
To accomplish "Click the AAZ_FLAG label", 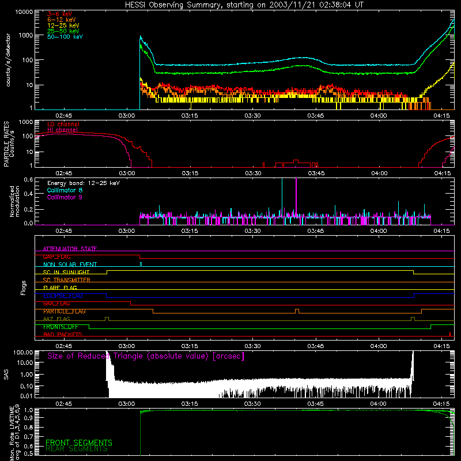I will (x=56, y=319).
